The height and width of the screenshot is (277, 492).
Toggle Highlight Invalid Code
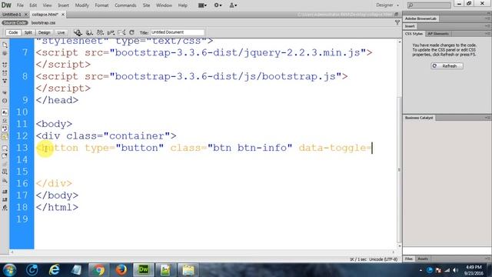[x=5, y=121]
